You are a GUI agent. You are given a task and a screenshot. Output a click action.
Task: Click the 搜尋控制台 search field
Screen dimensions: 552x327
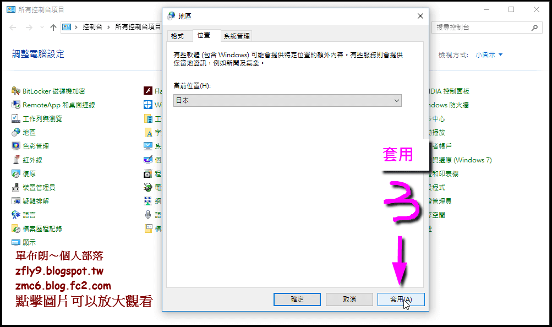tap(481, 28)
